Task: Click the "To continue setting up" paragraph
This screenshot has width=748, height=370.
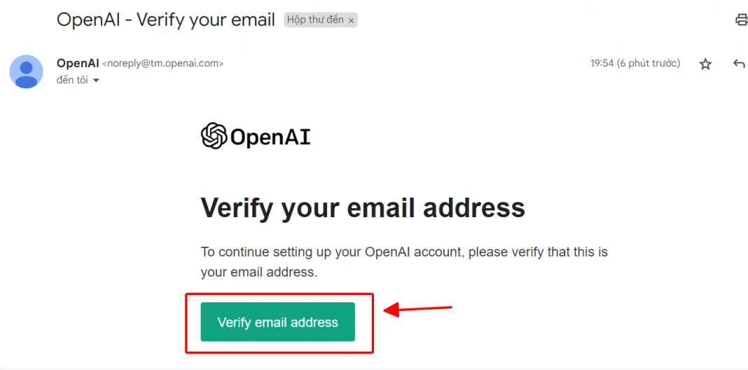Action: [x=404, y=252]
